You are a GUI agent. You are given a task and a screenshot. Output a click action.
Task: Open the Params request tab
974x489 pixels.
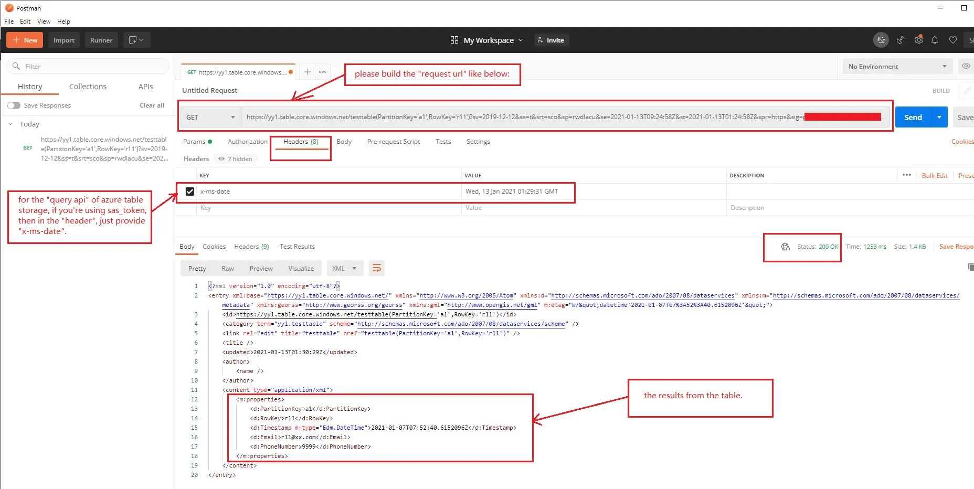click(x=197, y=142)
